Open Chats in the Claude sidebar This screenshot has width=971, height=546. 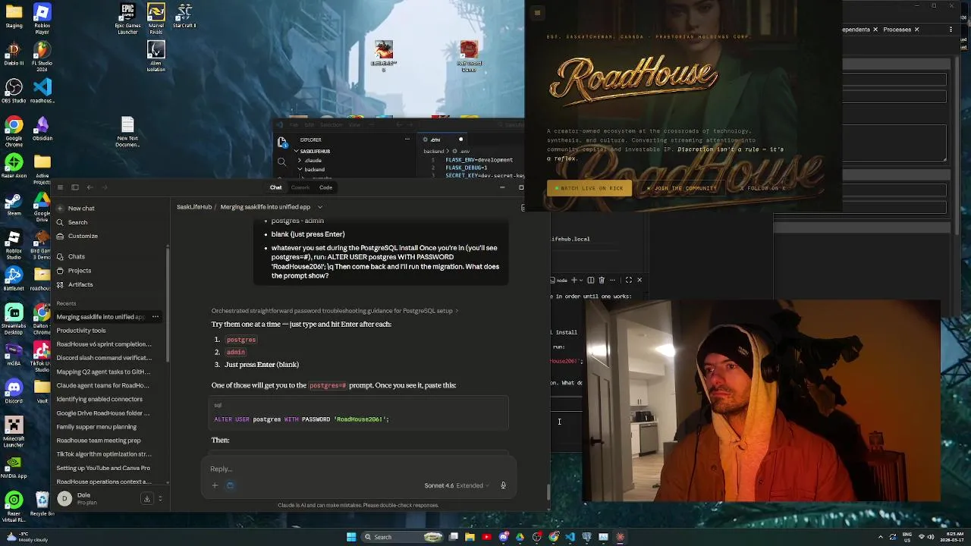point(77,256)
